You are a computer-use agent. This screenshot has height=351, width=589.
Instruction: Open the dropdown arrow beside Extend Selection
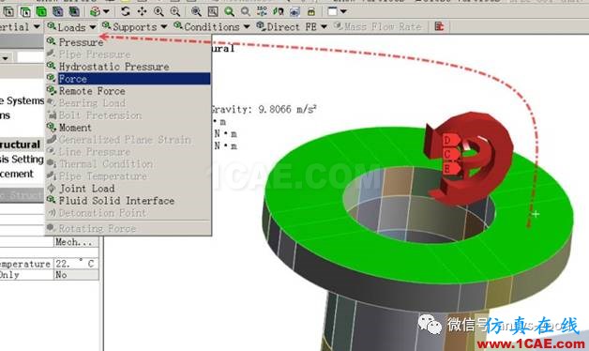[107, 11]
